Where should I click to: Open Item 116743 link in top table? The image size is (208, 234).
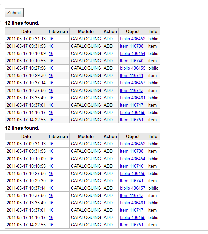pos(131,90)
